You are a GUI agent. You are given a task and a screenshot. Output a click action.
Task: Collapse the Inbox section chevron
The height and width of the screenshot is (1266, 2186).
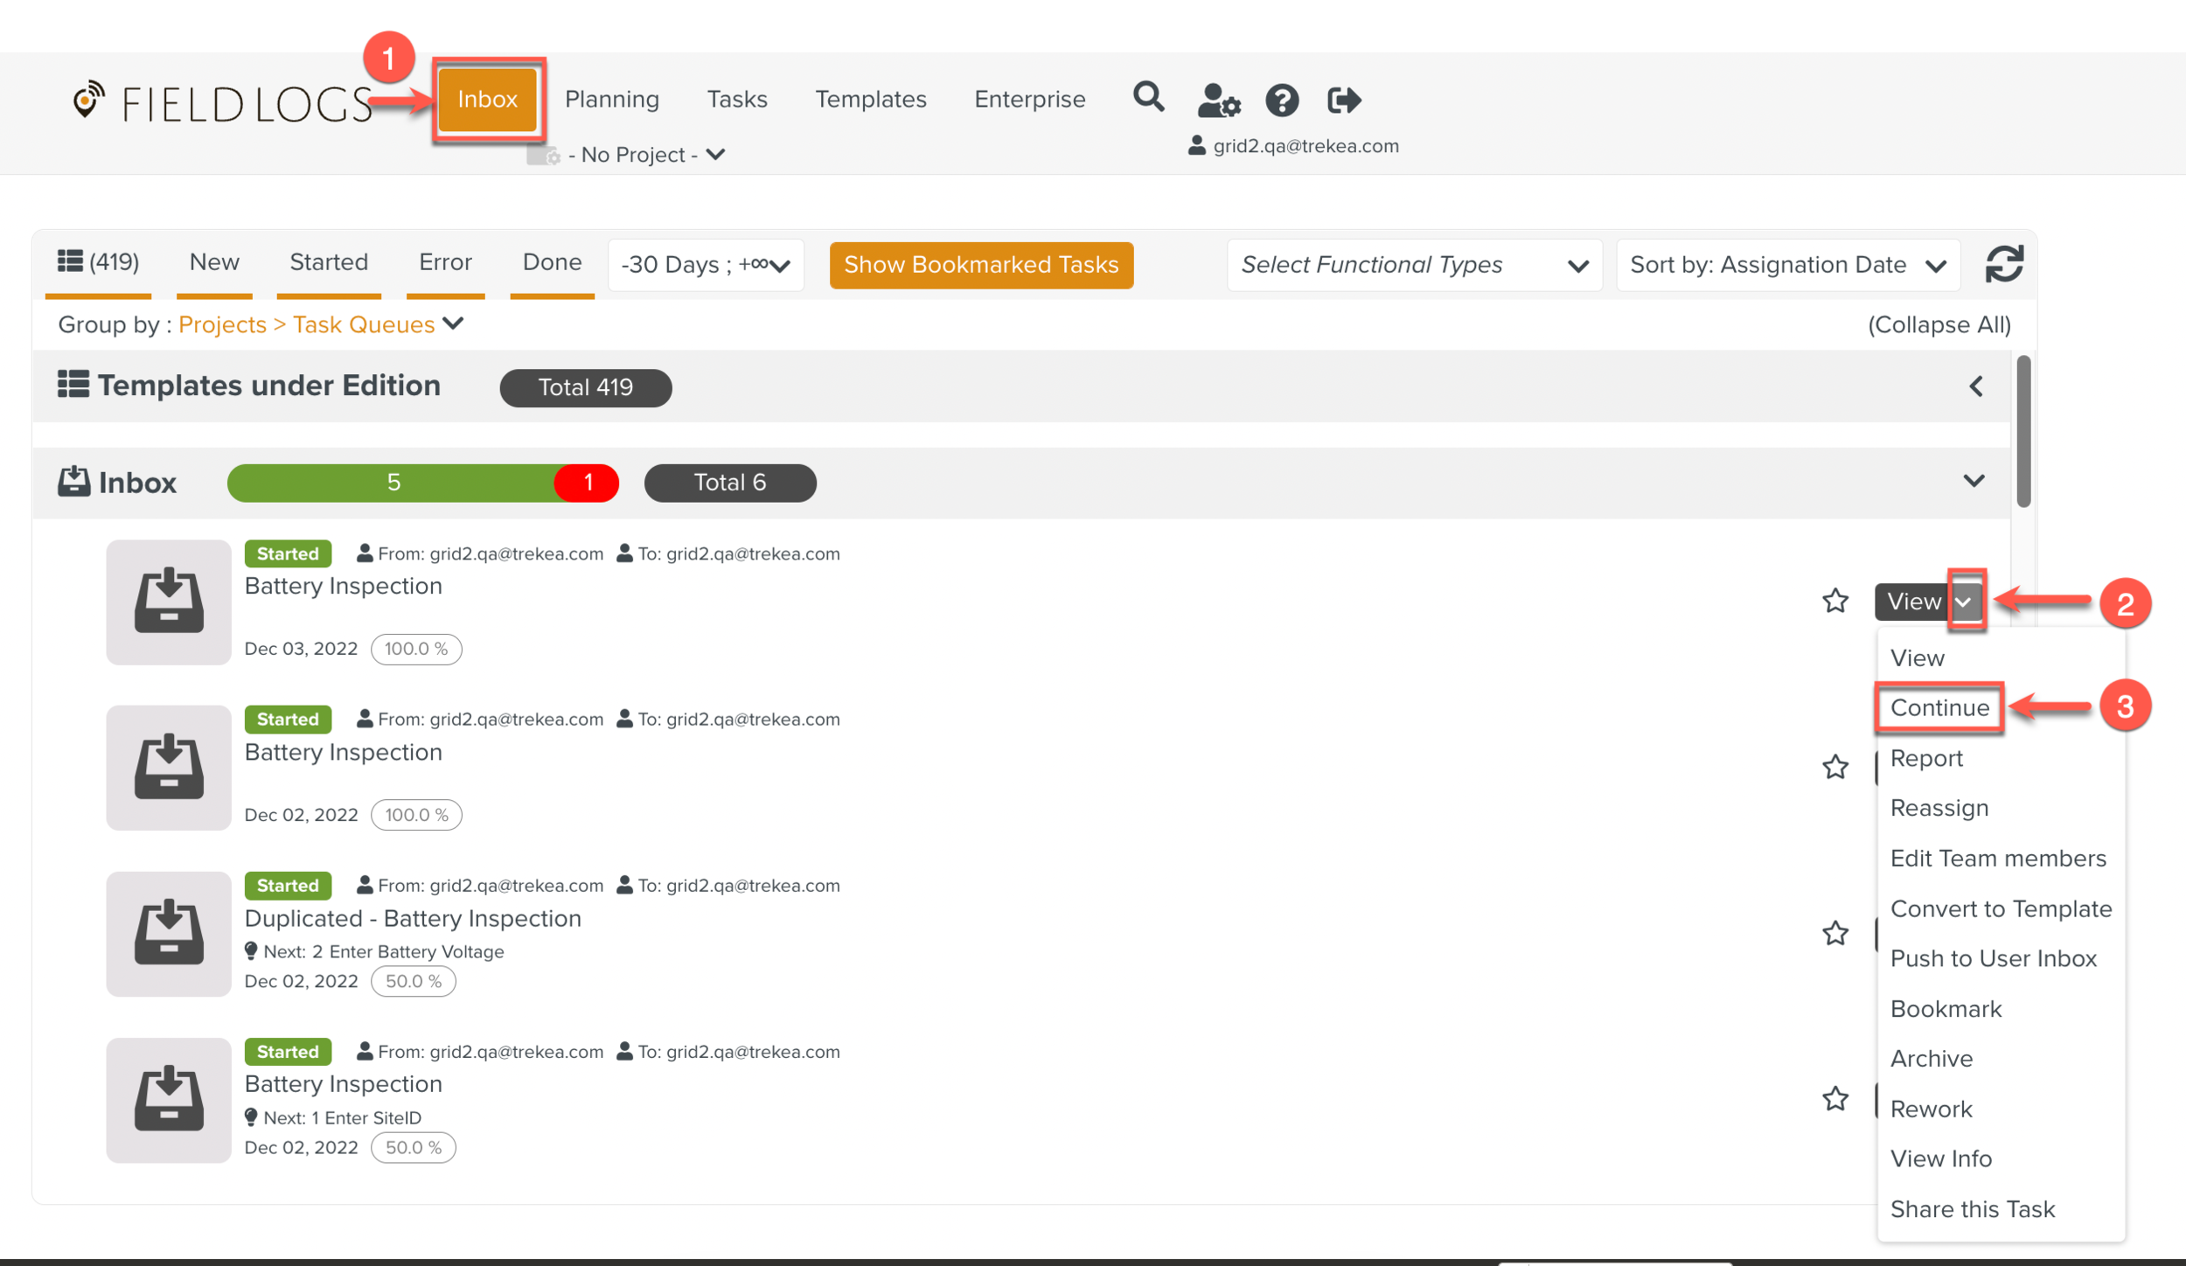coord(1974,481)
